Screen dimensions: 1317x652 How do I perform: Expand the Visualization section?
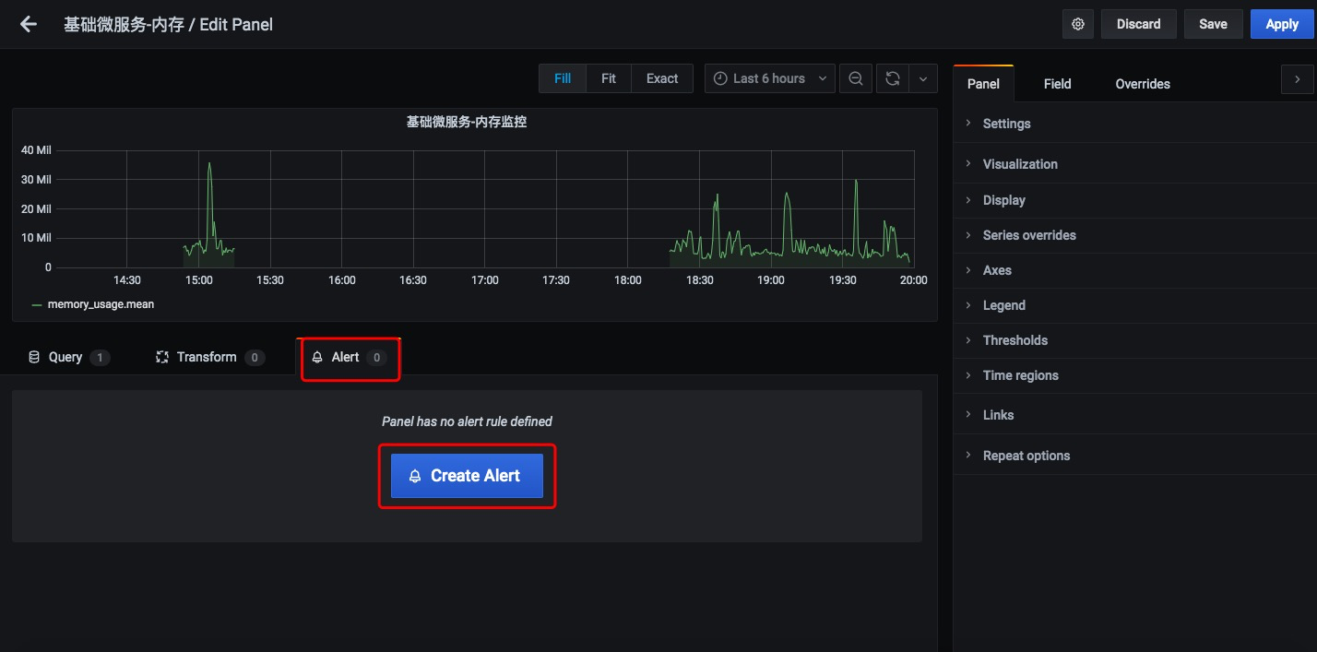[1135, 164]
